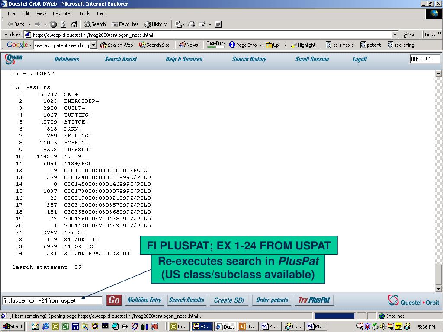Screen dimensions: 443x332
Task: Expand the Up button dropdown arrow
Action: point(285,45)
